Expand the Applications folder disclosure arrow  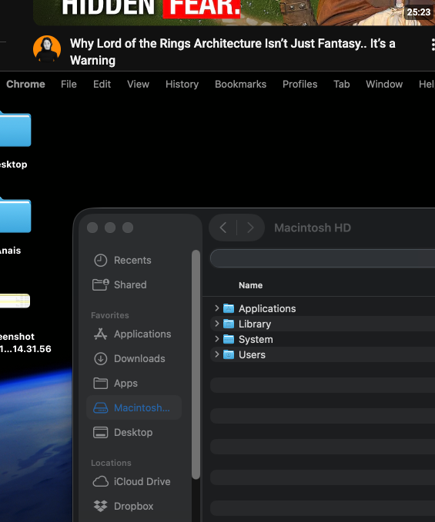pyautogui.click(x=216, y=308)
